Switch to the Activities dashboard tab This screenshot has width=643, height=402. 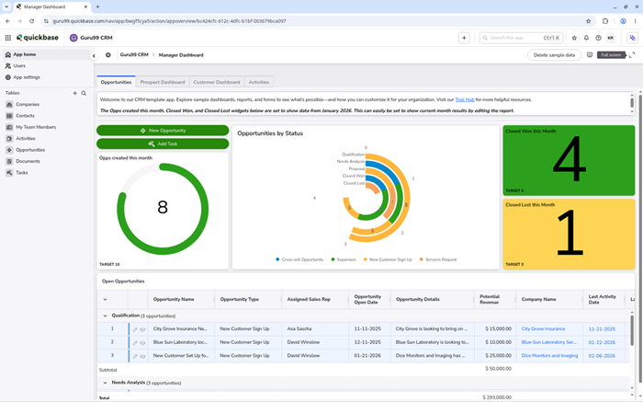pos(259,82)
